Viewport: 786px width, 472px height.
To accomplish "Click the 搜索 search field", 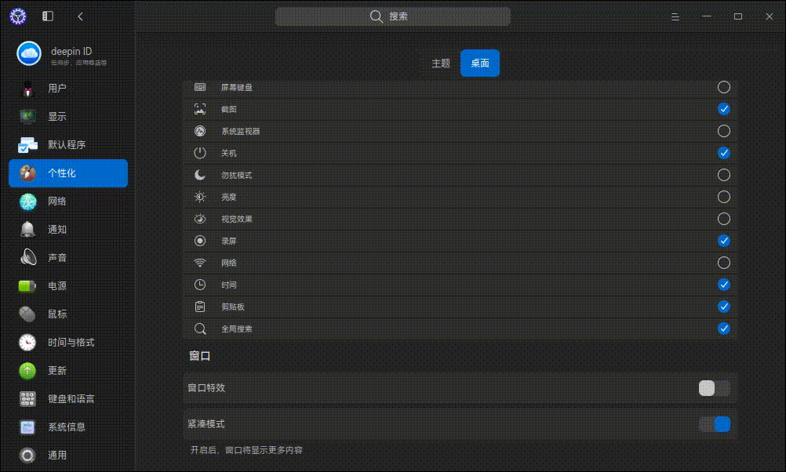I will click(392, 16).
